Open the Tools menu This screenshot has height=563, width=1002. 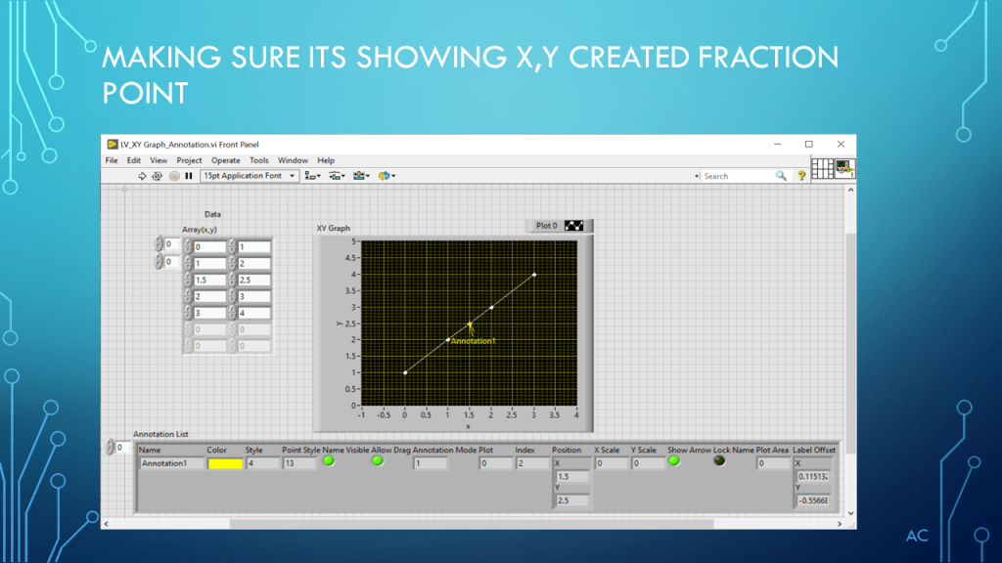tap(258, 160)
